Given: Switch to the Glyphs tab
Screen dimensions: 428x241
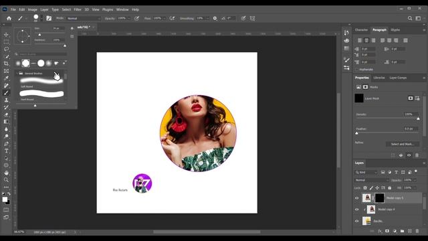Looking at the screenshot, I should point(395,29).
